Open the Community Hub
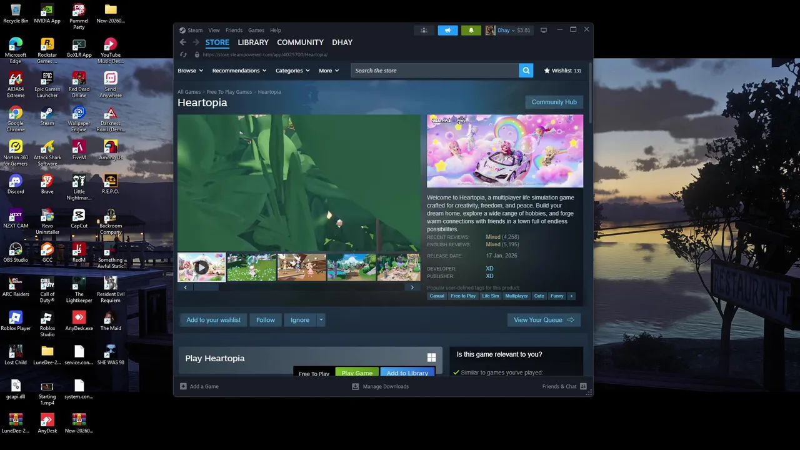800x450 pixels. click(x=554, y=102)
